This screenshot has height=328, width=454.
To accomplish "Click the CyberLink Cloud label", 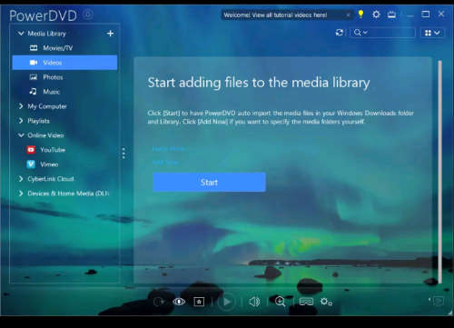I will click(x=51, y=179).
